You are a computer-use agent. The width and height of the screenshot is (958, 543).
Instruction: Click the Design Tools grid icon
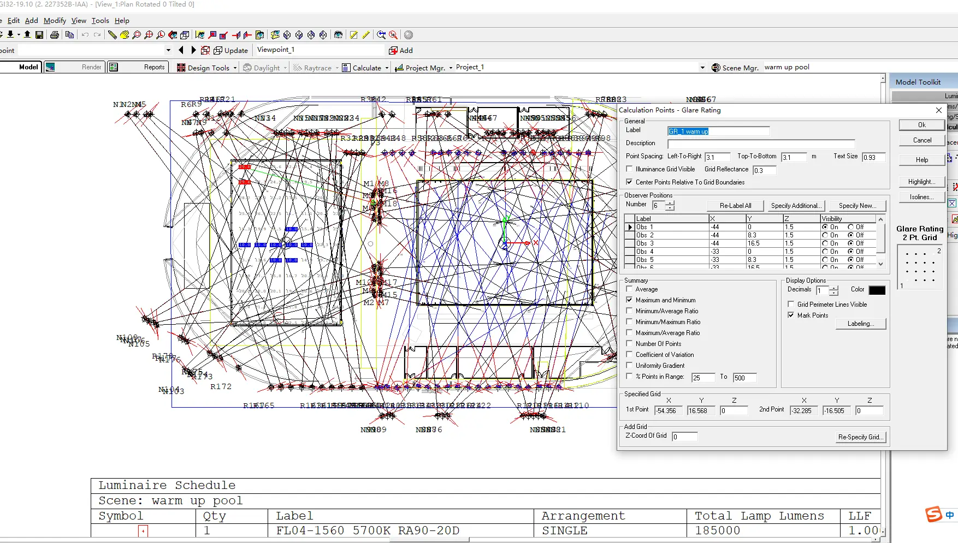181,68
